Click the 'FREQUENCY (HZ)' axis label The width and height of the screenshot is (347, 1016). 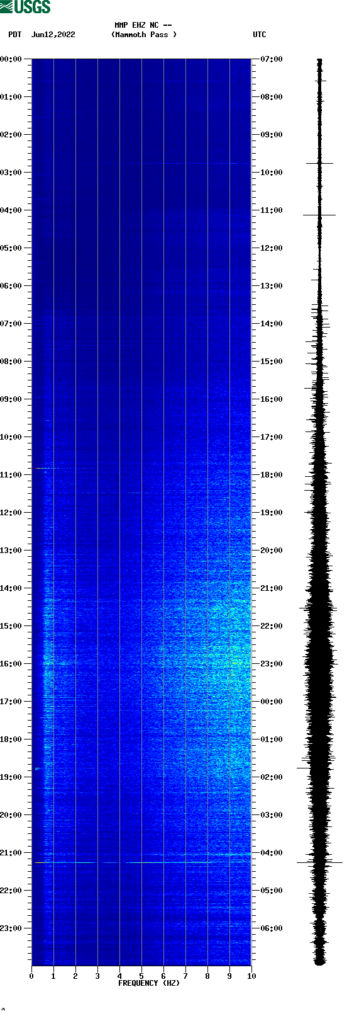[x=149, y=983]
